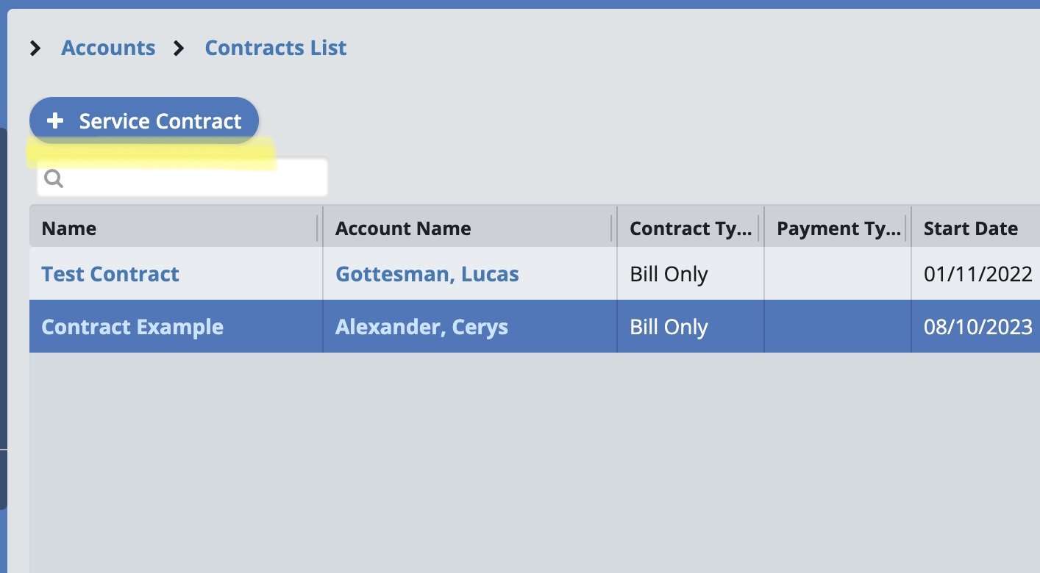Image resolution: width=1040 pixels, height=573 pixels.
Task: Click the 08/10/2023 start date cell
Action: (977, 327)
